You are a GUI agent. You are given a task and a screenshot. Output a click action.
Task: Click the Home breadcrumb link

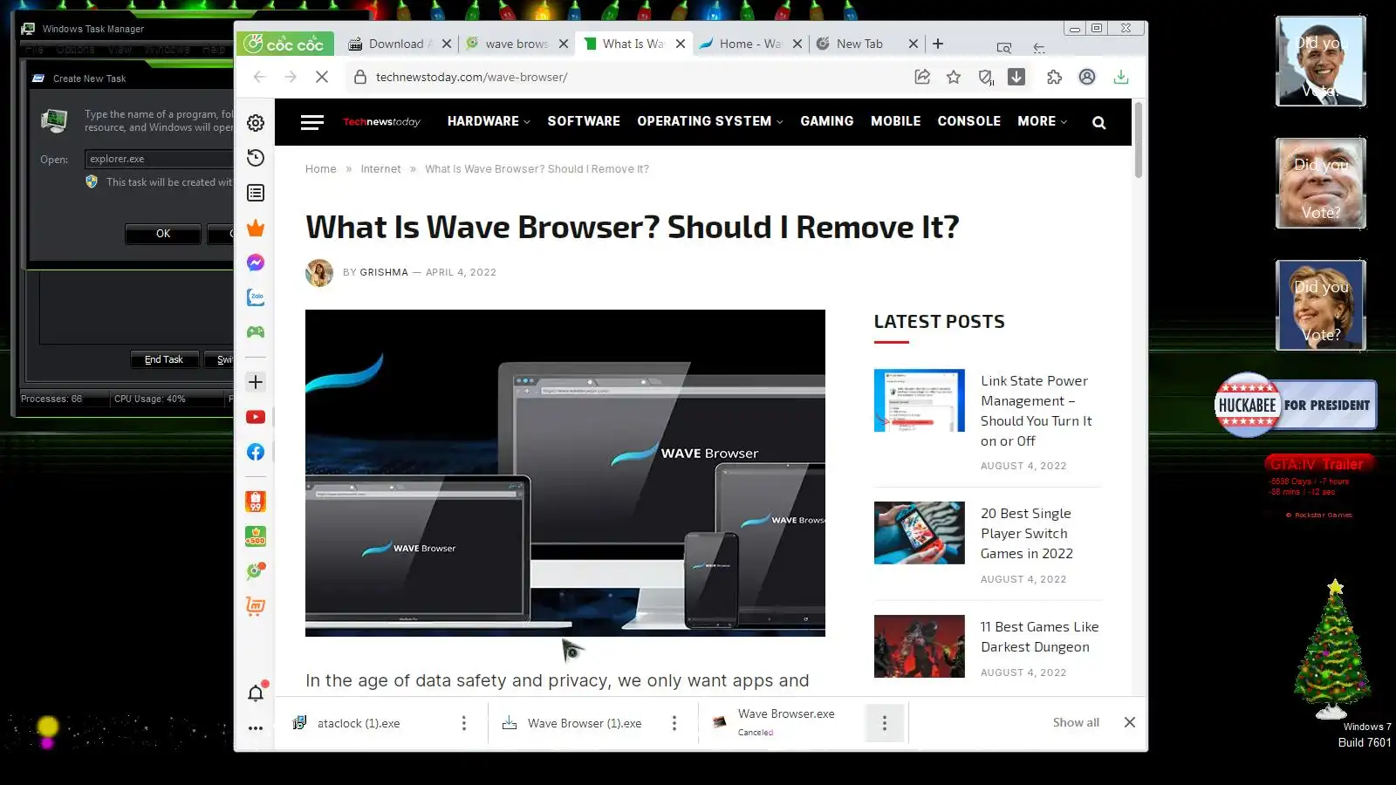[x=321, y=169]
